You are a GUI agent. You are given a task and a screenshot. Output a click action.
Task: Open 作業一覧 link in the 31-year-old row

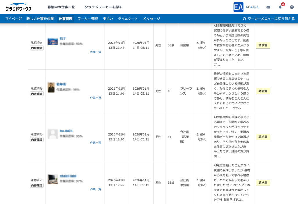(x=95, y=143)
